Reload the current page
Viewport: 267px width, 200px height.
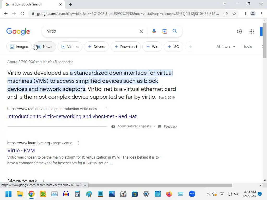(x=22, y=14)
